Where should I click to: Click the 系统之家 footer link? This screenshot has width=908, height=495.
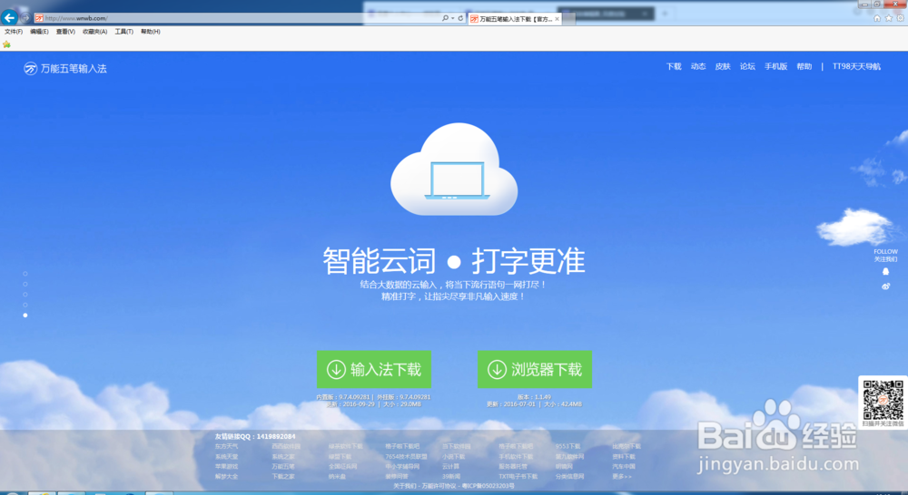283,457
